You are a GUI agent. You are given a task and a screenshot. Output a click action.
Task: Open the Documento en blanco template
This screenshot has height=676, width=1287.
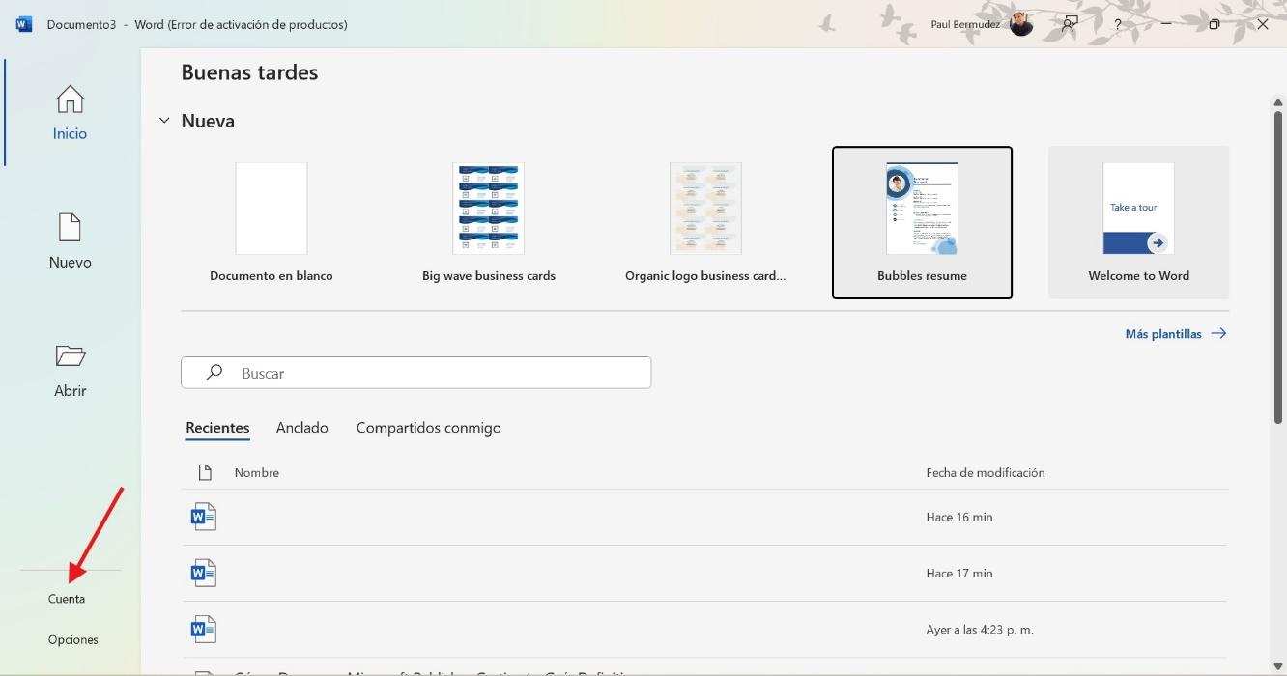pyautogui.click(x=272, y=222)
